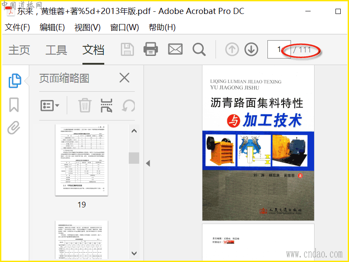Collapse the navigation pane with the left triangle
This screenshot has width=349, height=262.
click(148, 163)
